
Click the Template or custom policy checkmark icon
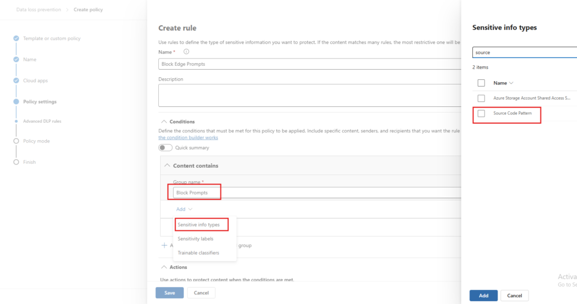pos(16,38)
